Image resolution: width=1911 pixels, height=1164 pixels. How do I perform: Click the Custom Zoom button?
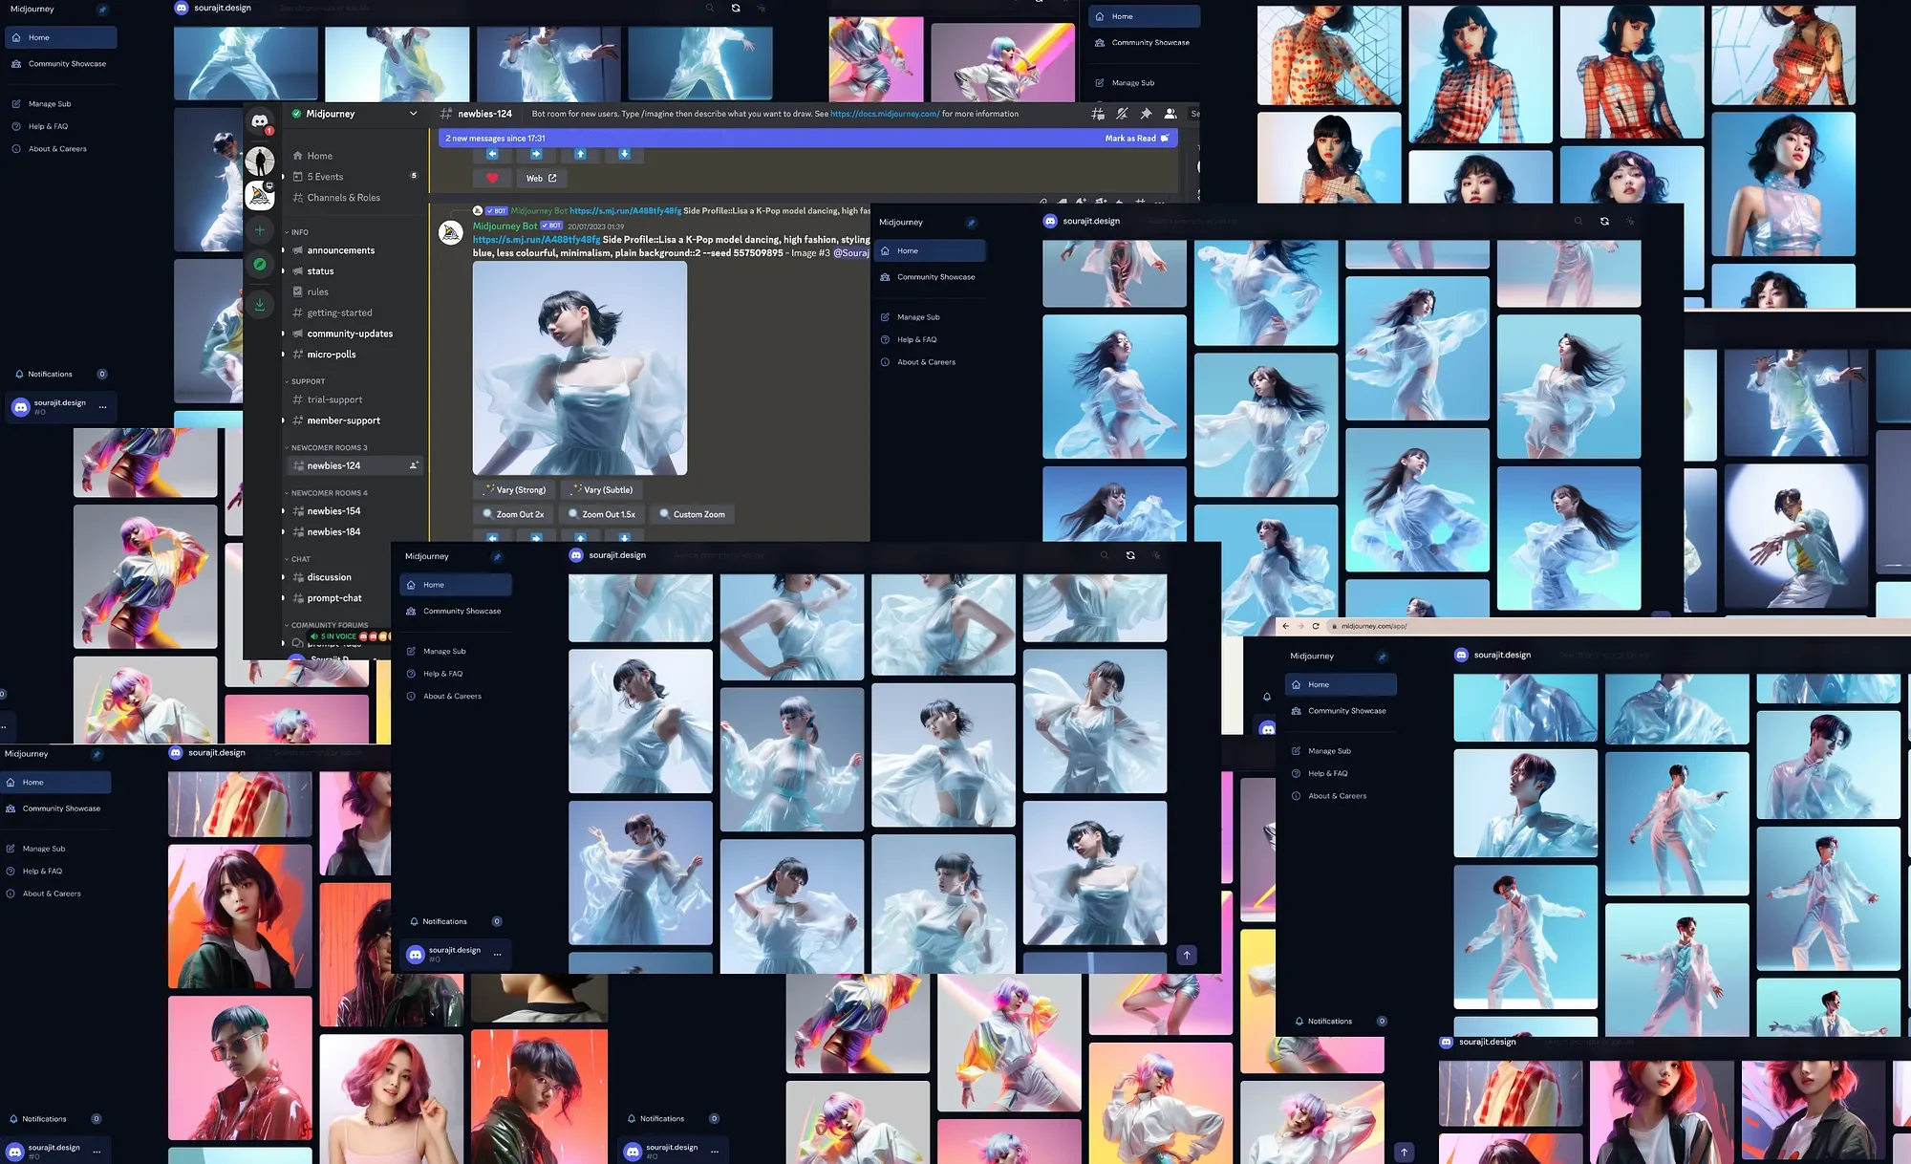[x=692, y=514]
